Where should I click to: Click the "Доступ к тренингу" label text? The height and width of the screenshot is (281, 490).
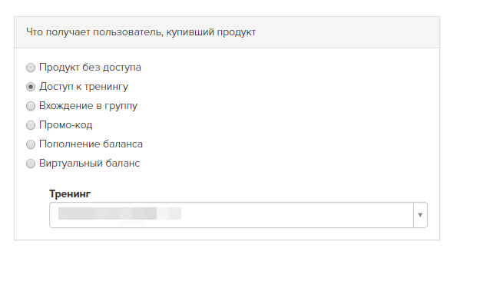click(x=84, y=87)
